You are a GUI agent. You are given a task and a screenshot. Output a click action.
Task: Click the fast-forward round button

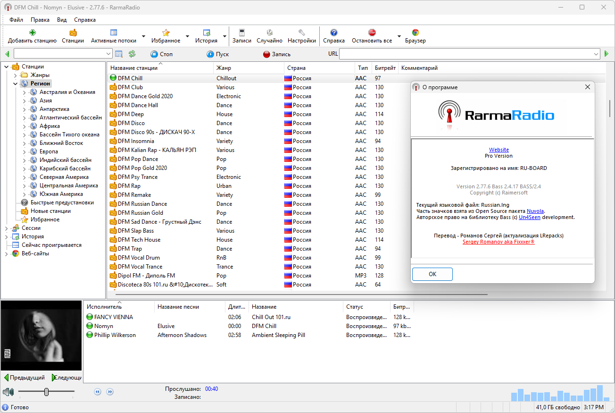(x=110, y=392)
